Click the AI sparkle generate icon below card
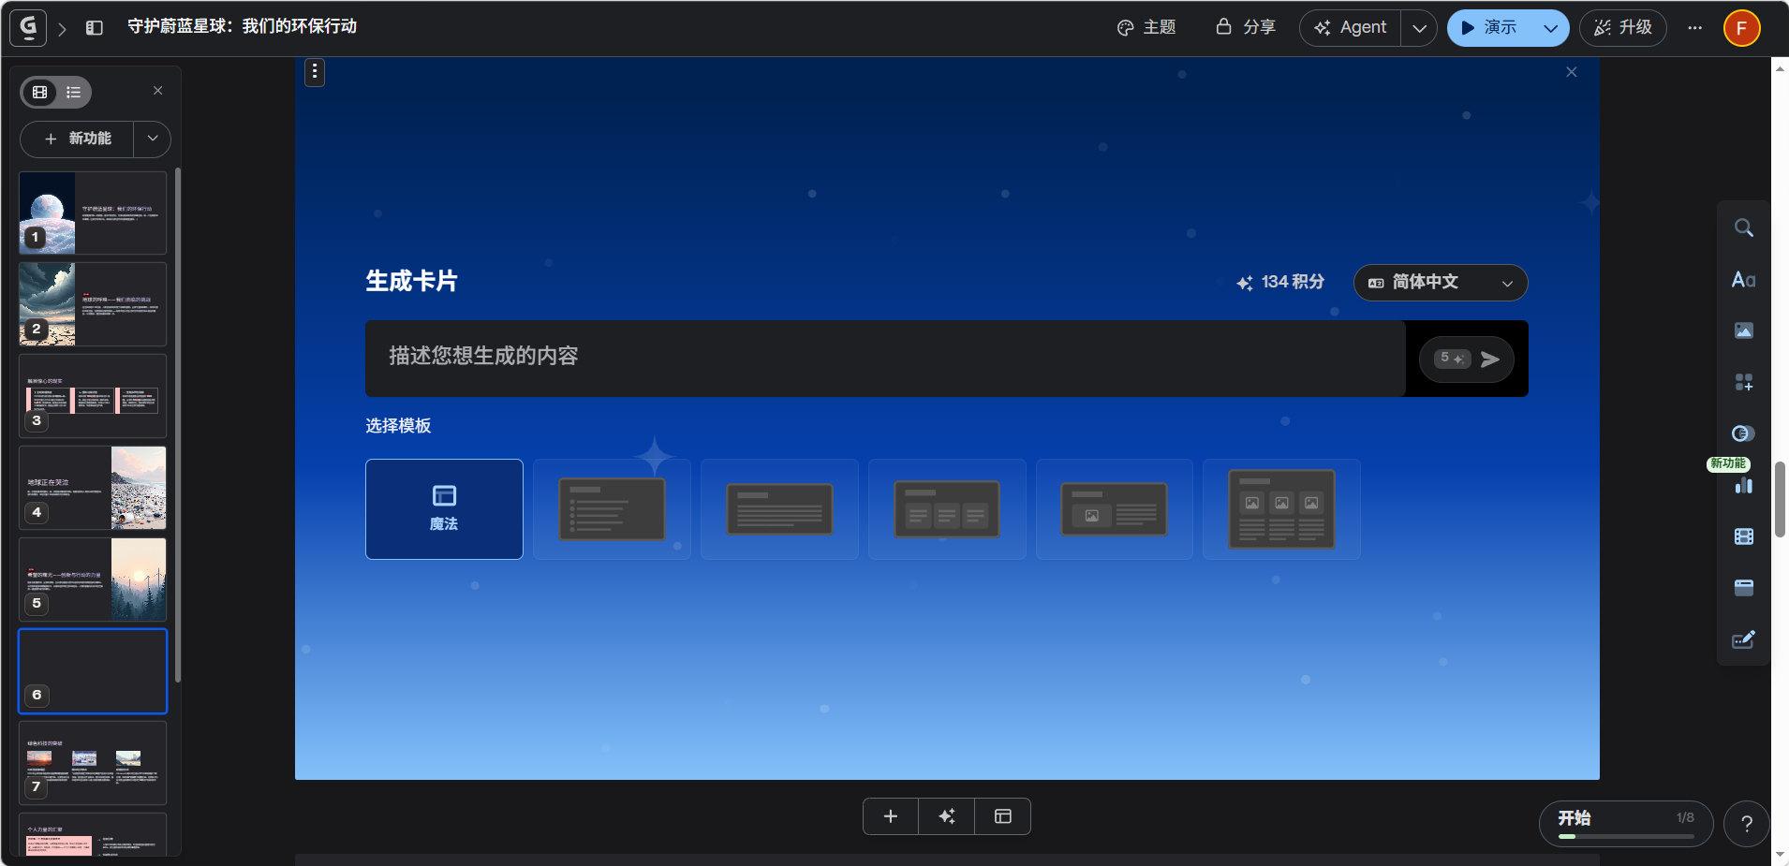The height and width of the screenshot is (866, 1789). click(x=946, y=816)
